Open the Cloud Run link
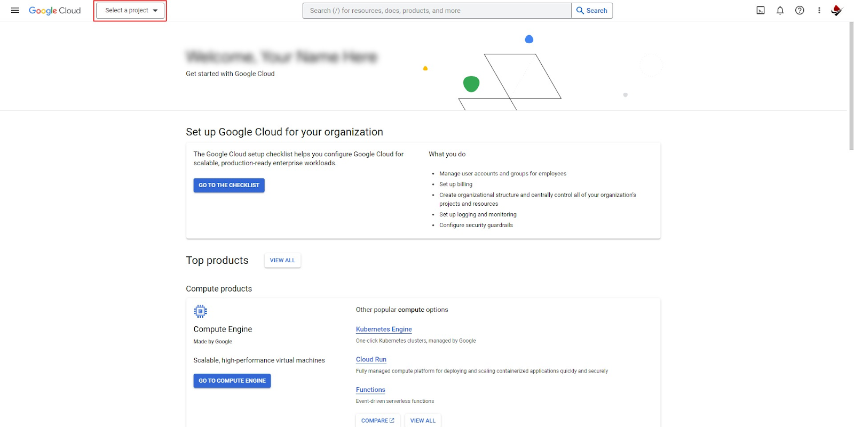This screenshot has height=427, width=854. tap(371, 360)
